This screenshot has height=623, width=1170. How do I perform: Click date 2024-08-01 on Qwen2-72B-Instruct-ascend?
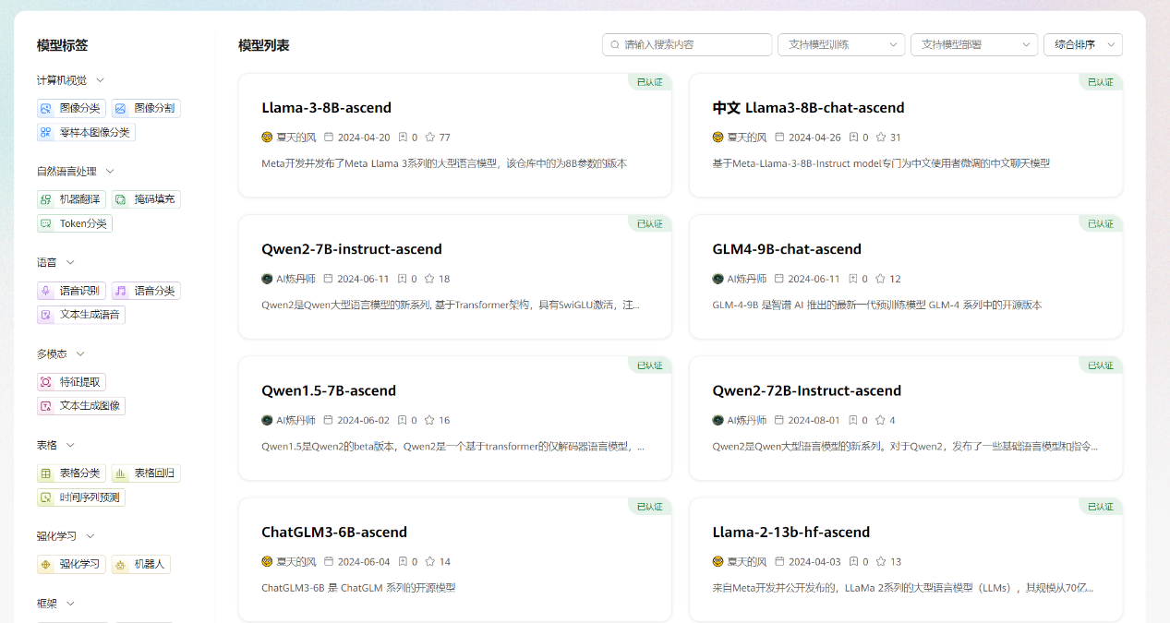[x=814, y=420]
